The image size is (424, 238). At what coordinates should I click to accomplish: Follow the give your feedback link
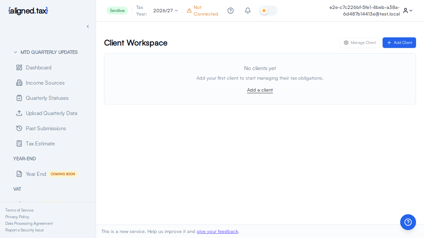(217, 231)
